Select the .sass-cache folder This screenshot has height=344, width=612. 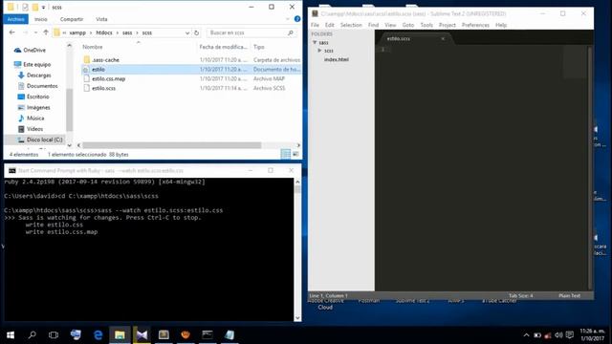pos(105,60)
